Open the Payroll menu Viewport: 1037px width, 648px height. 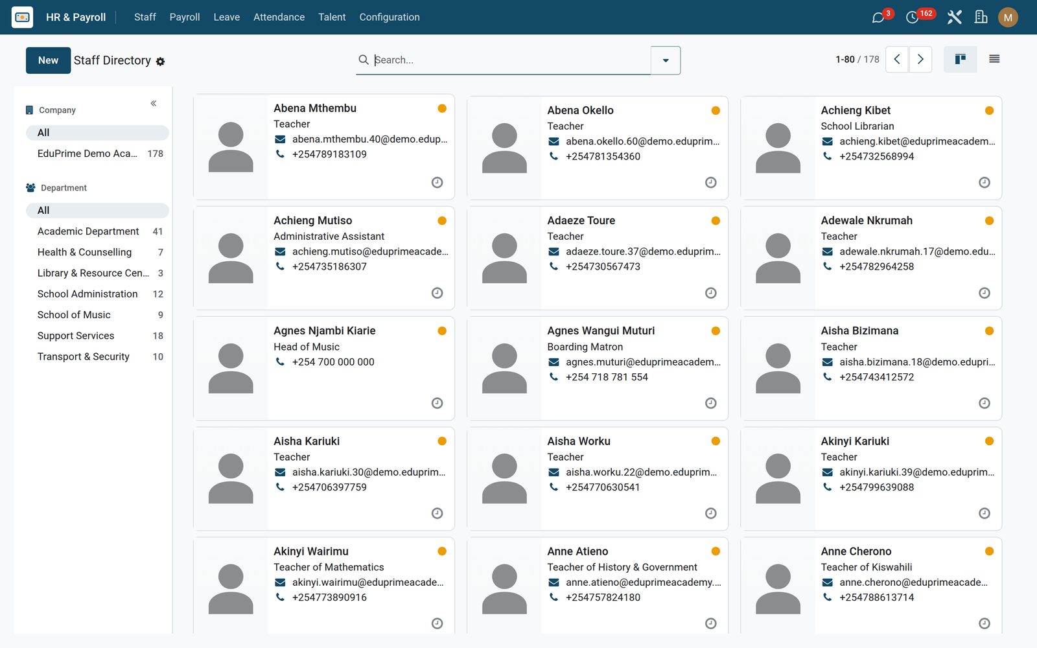click(185, 17)
